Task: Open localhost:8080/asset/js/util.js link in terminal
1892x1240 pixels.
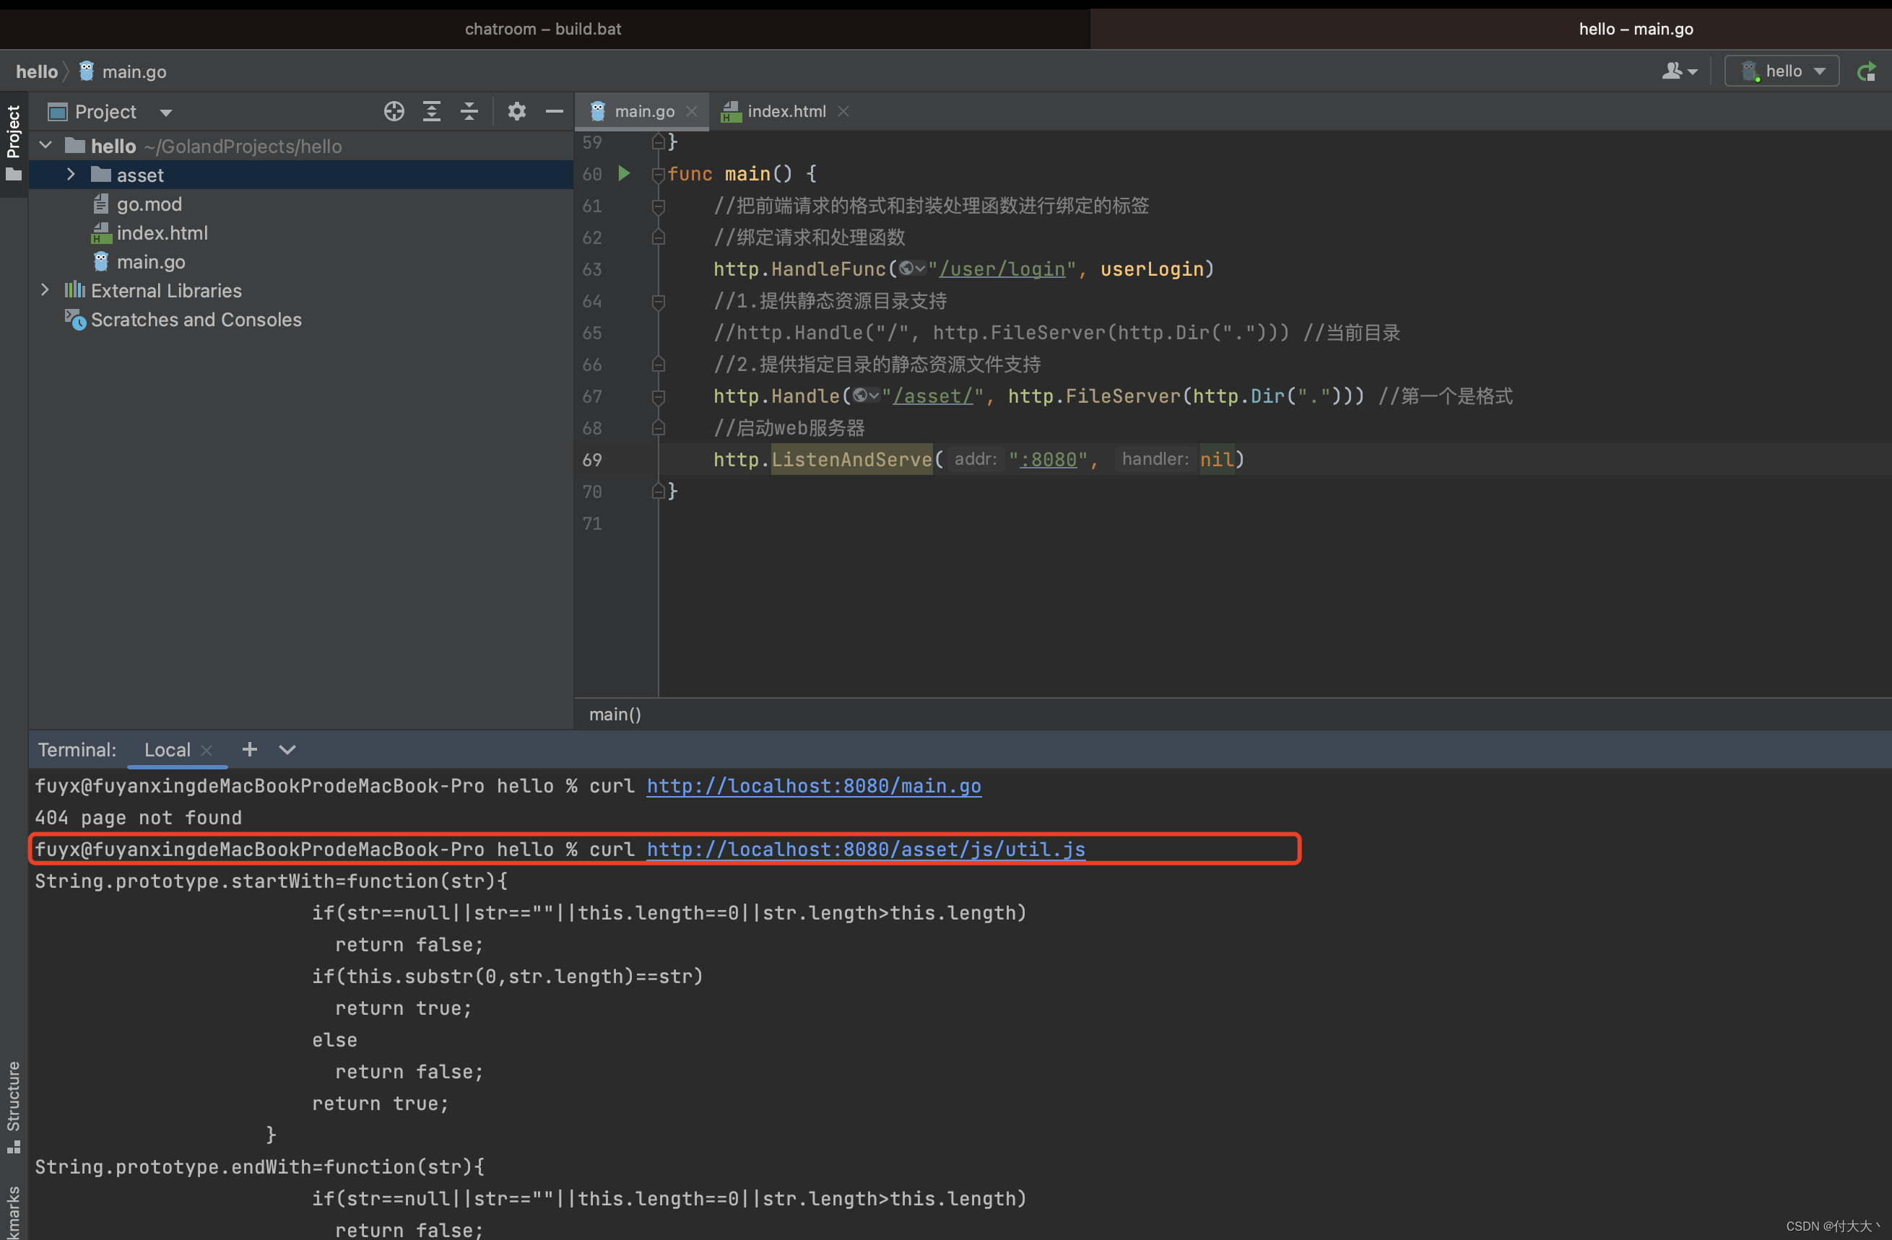Action: tap(865, 850)
